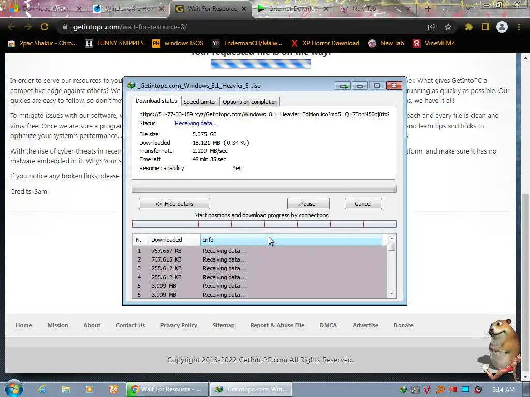Open the Options on completion tab
Viewport: 530px width, 397px height.
[250, 102]
